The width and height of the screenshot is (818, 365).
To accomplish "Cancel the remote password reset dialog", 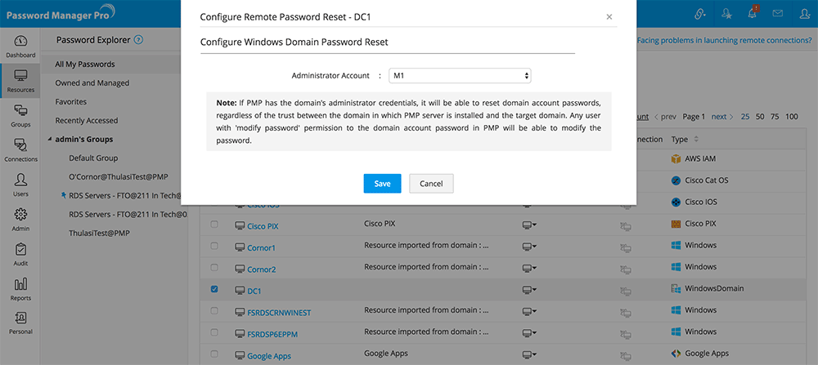I will pyautogui.click(x=431, y=183).
